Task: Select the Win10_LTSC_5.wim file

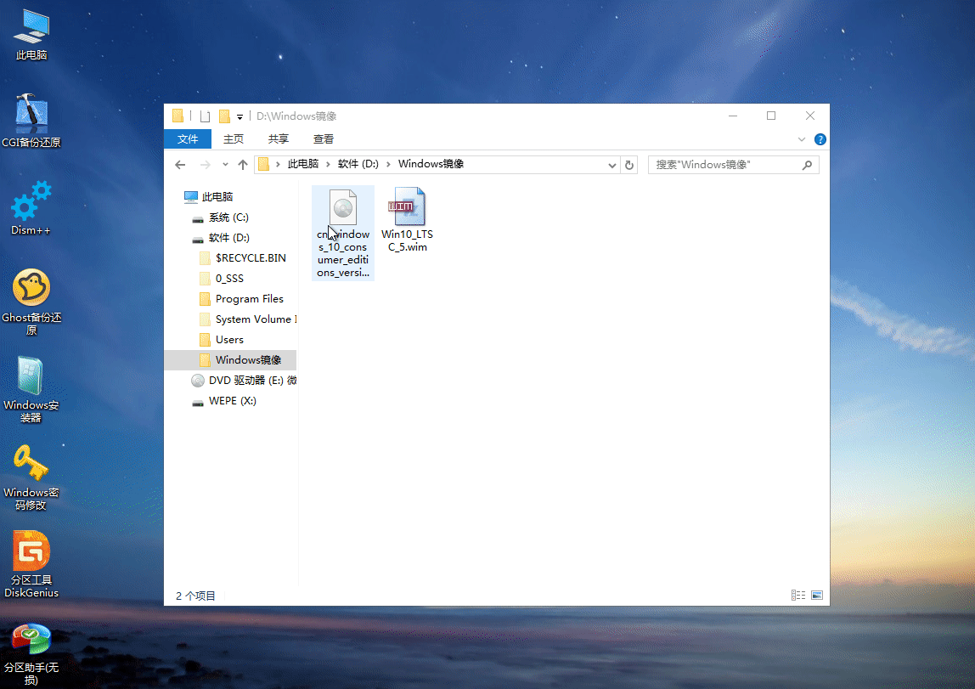Action: [x=408, y=220]
